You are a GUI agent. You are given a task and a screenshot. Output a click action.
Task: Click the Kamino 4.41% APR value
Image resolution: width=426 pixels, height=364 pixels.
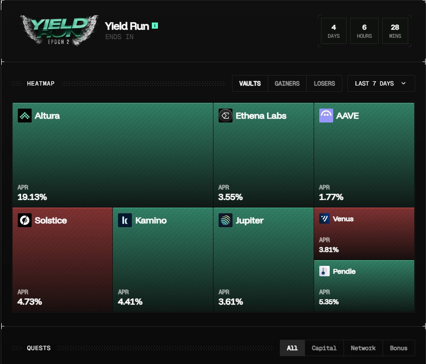[x=130, y=302]
